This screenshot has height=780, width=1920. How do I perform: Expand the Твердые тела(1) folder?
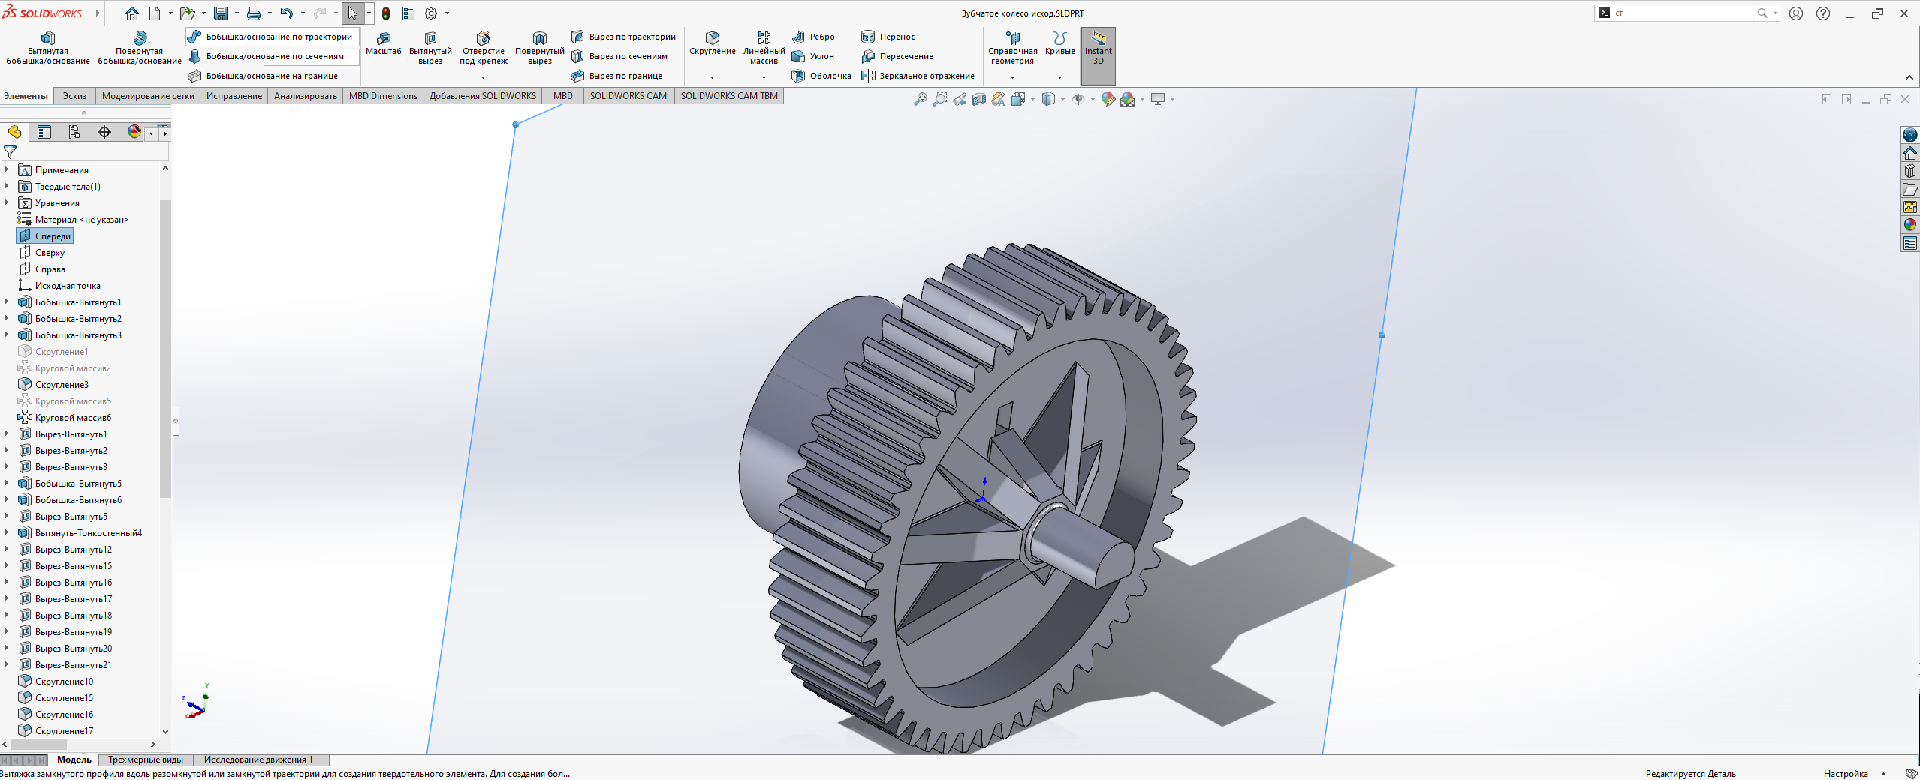coord(8,187)
